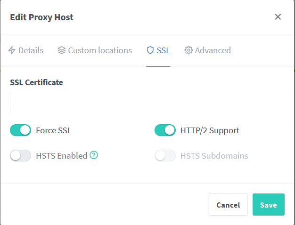The image size is (295, 225).
Task: Disable the Force SSL toggle
Action: tap(20, 130)
